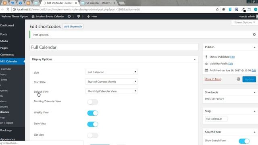Open the updates icon in admin bar
The width and height of the screenshot is (258, 145).
[69, 17]
